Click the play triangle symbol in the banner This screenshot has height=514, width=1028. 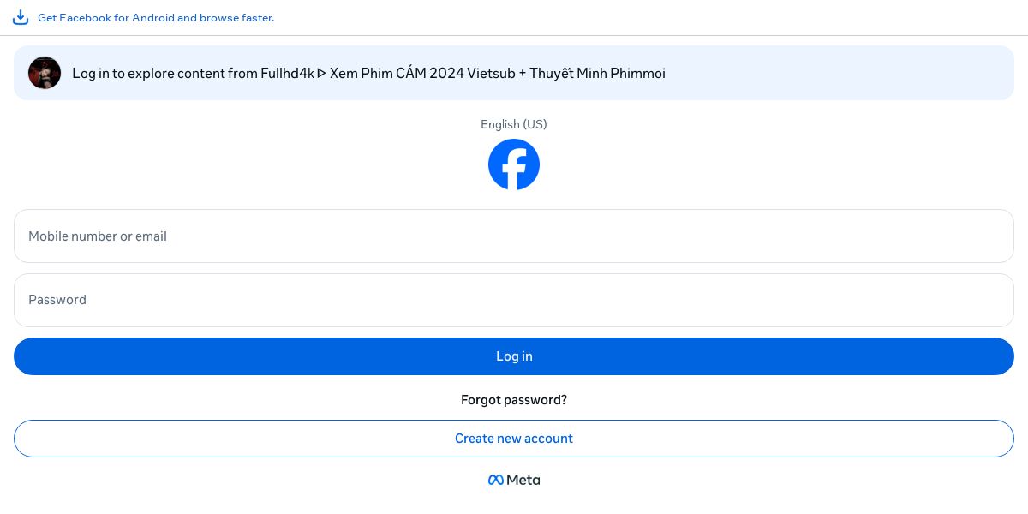click(322, 73)
